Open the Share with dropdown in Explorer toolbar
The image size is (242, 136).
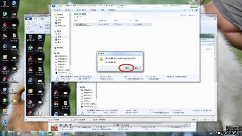click(x=93, y=10)
